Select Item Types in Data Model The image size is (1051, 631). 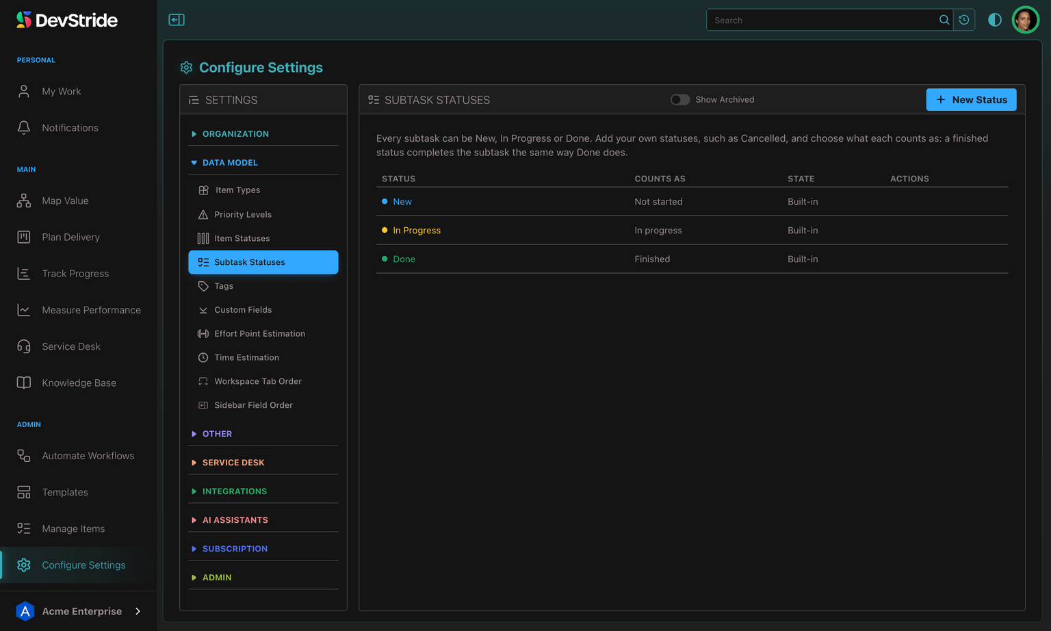263,190
